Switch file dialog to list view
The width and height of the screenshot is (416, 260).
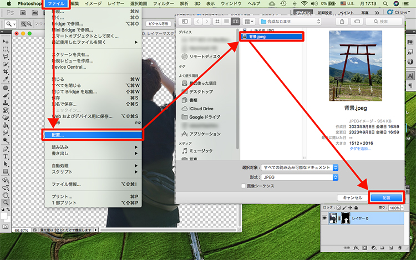226,22
